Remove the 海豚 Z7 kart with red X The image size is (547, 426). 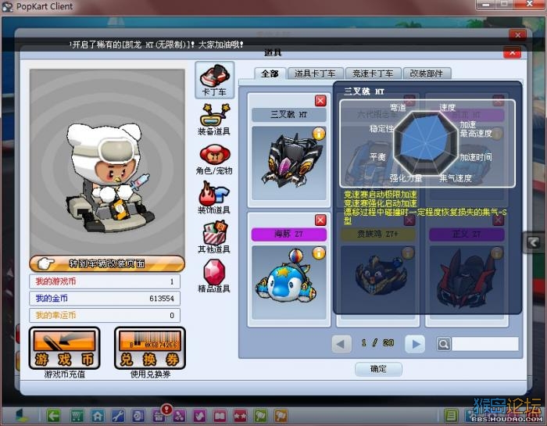pos(320,220)
